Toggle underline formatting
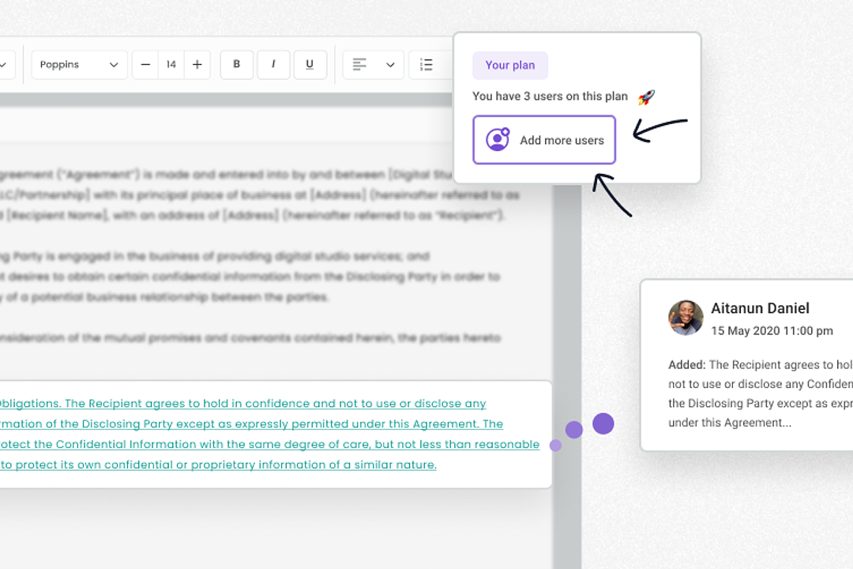Screen dimensions: 853x569 pos(310,65)
